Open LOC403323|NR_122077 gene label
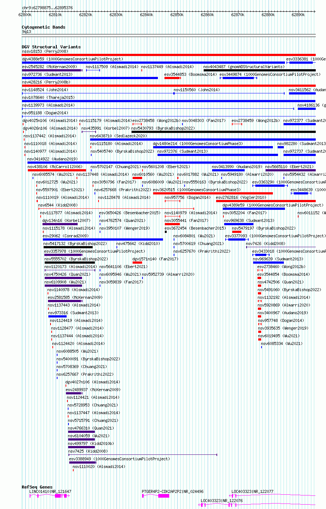The image size is (326, 509). tap(252, 491)
